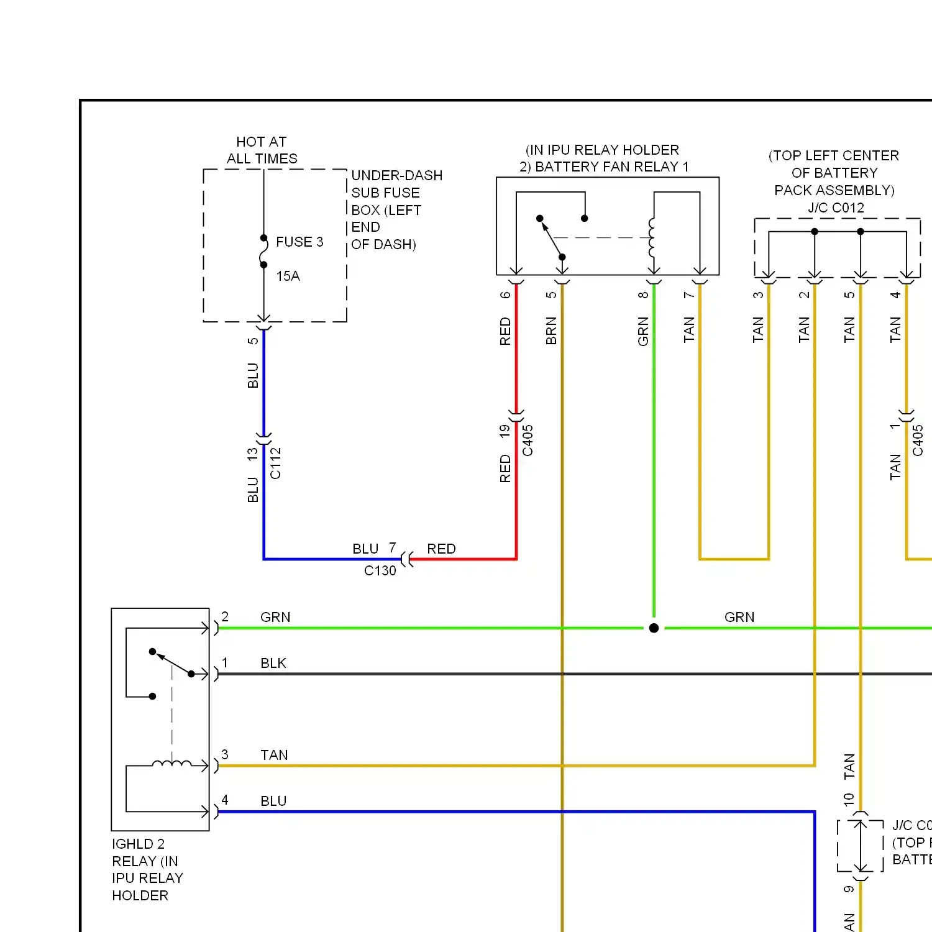Screen dimensions: 932x932
Task: Click "TAN" label at J/C C012 pin 5
Action: point(849,330)
